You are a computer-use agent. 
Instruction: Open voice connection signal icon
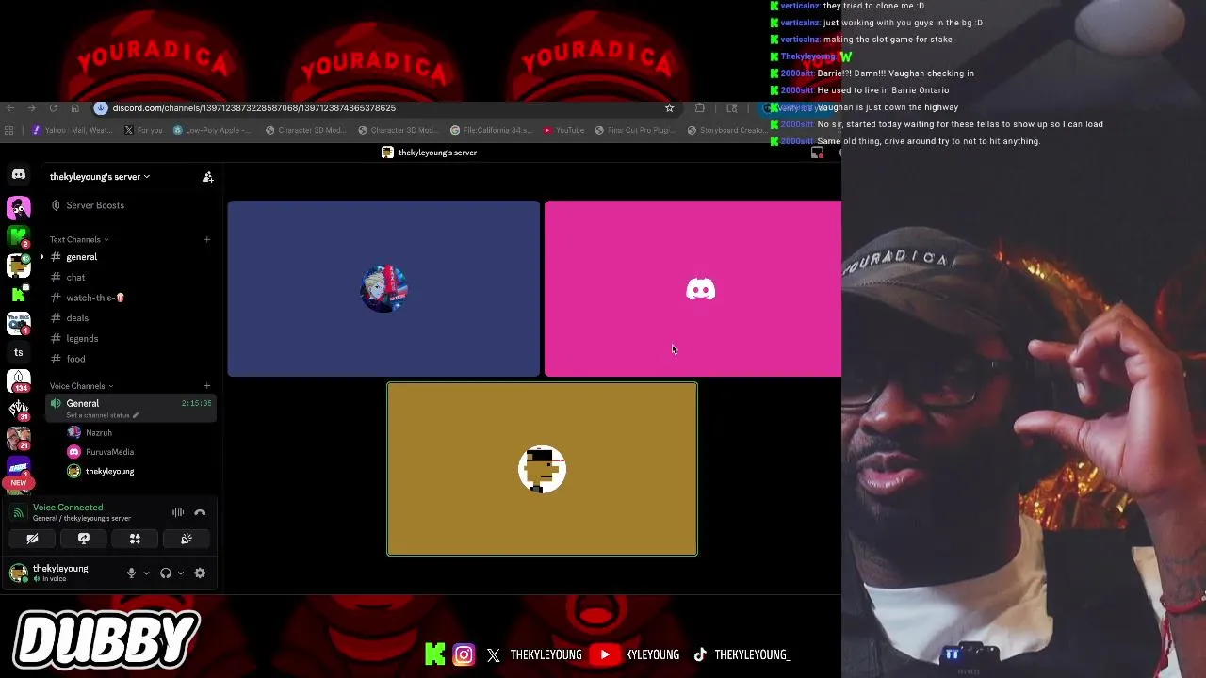[19, 513]
